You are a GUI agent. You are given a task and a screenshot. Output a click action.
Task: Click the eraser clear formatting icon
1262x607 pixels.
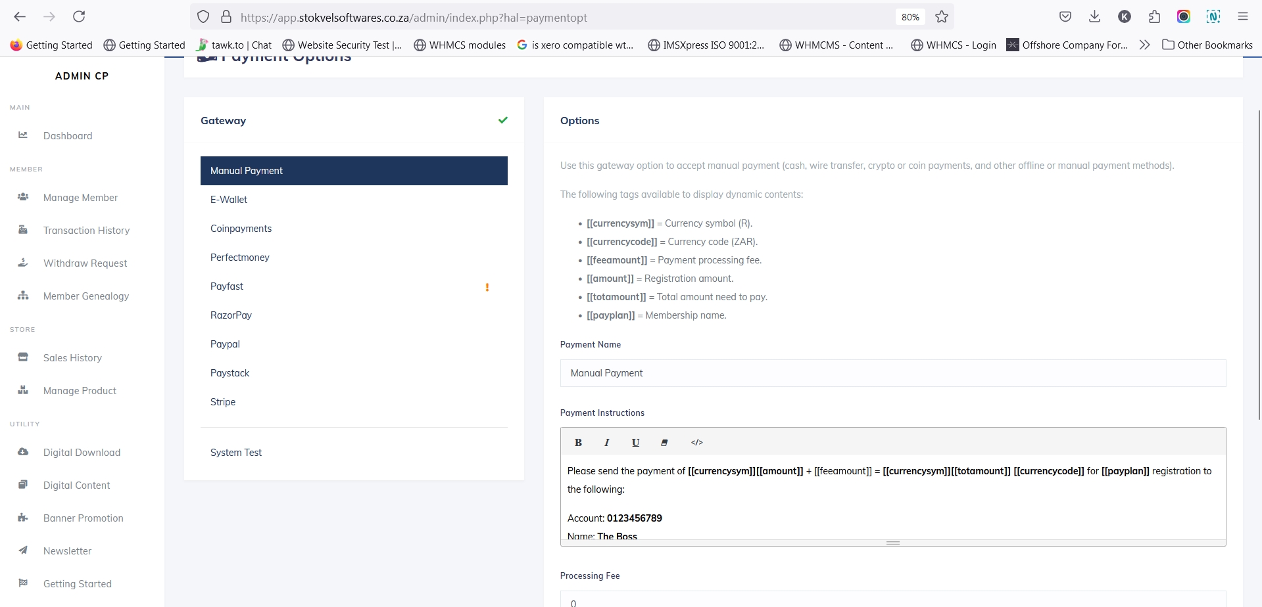click(x=664, y=442)
